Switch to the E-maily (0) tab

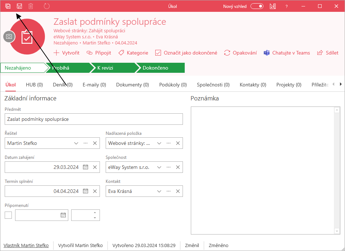coord(95,85)
